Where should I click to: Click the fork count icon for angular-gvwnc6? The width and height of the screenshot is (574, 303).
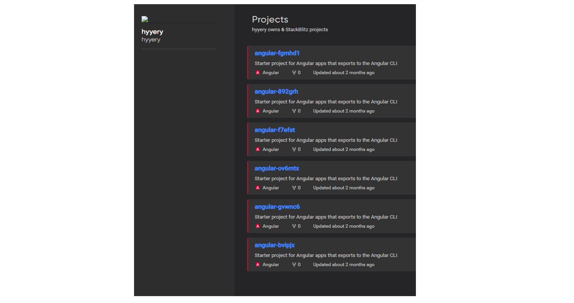tap(294, 226)
